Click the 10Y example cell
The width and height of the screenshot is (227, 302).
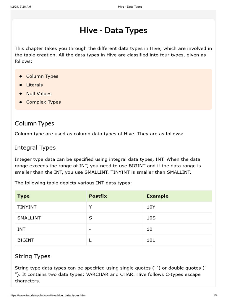coord(151,207)
